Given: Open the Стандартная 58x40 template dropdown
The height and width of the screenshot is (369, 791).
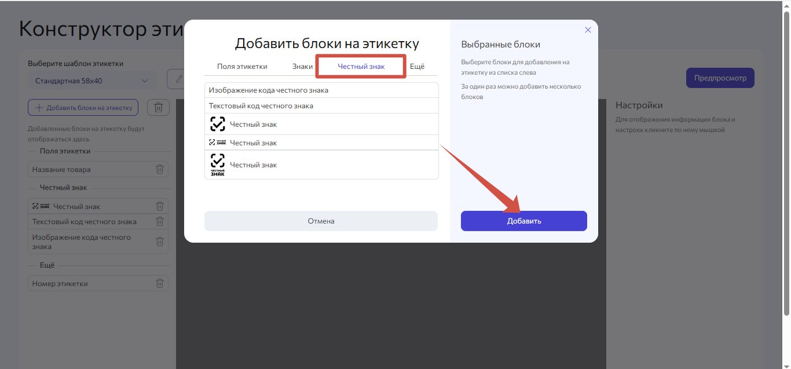Looking at the screenshot, I should [92, 81].
